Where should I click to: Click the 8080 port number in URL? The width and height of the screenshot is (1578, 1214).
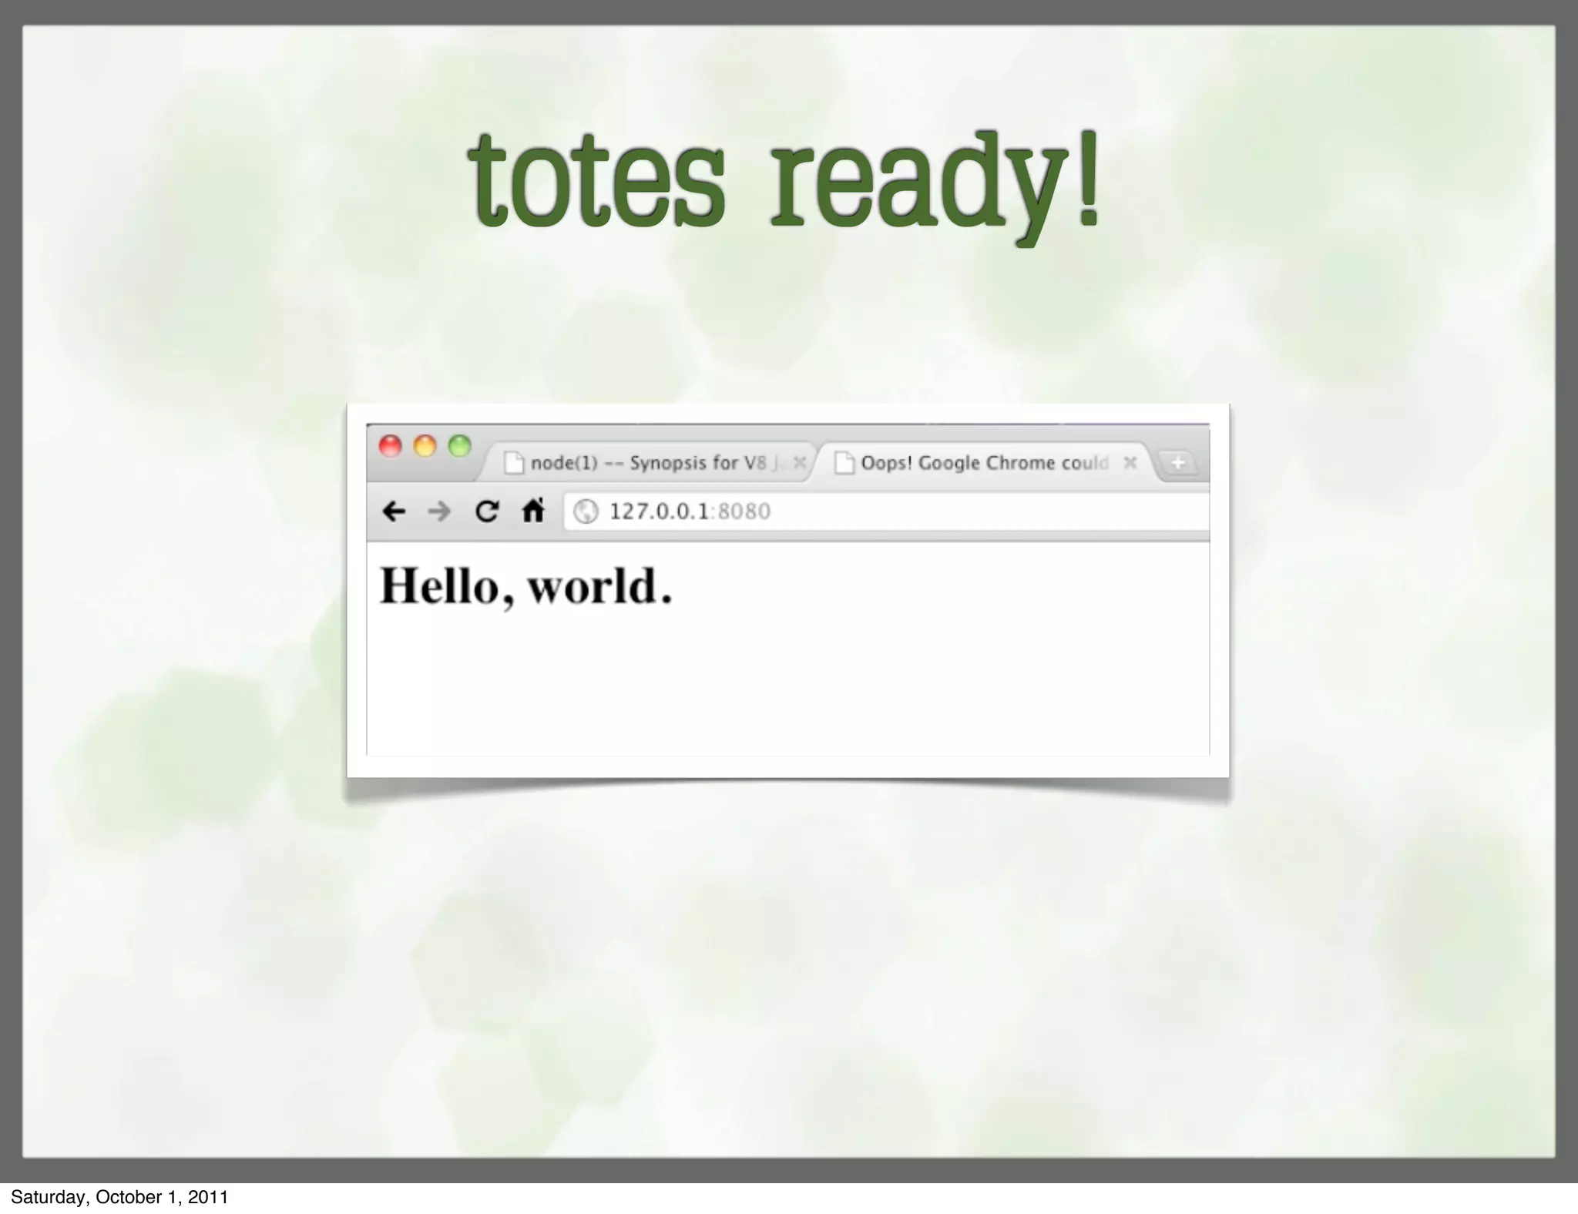[x=744, y=511]
